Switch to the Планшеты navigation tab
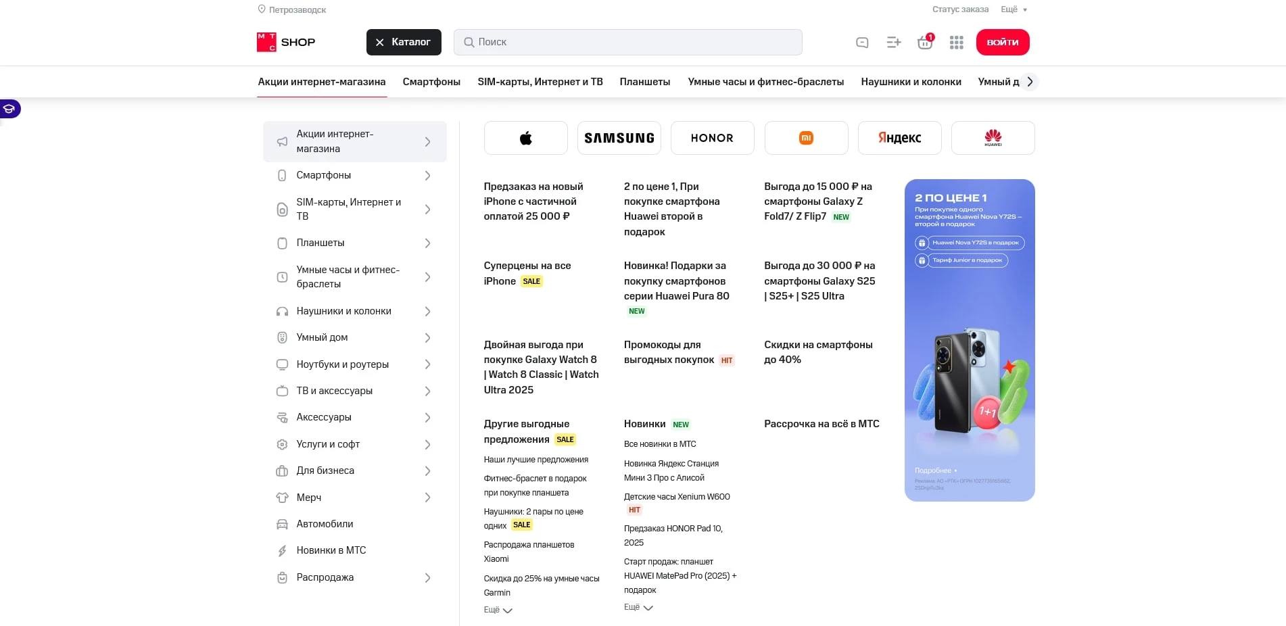 pyautogui.click(x=644, y=82)
